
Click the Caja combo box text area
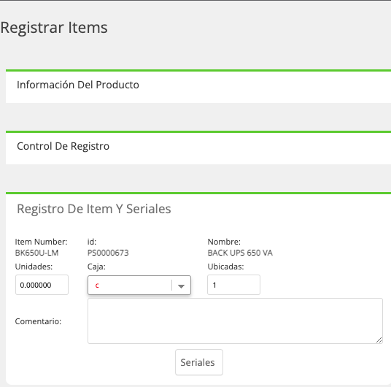pos(130,285)
